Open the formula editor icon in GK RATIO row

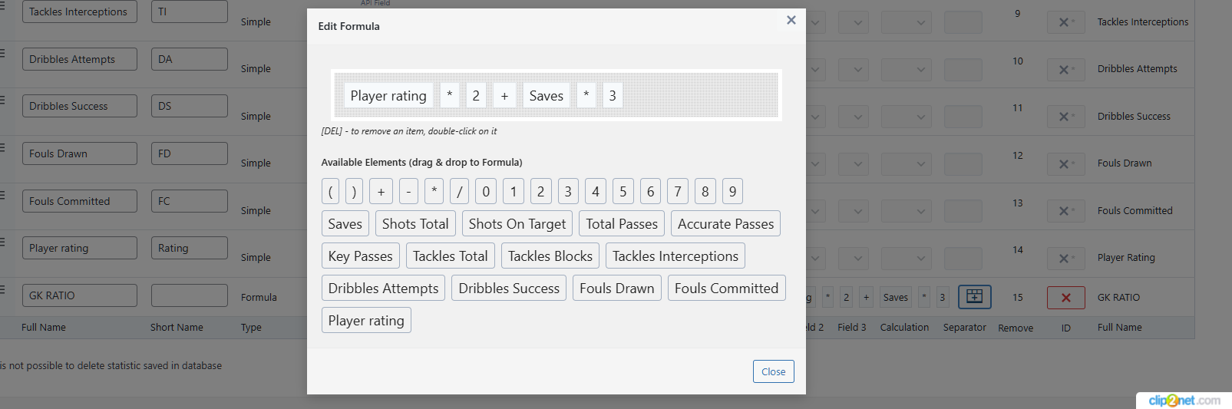click(974, 297)
